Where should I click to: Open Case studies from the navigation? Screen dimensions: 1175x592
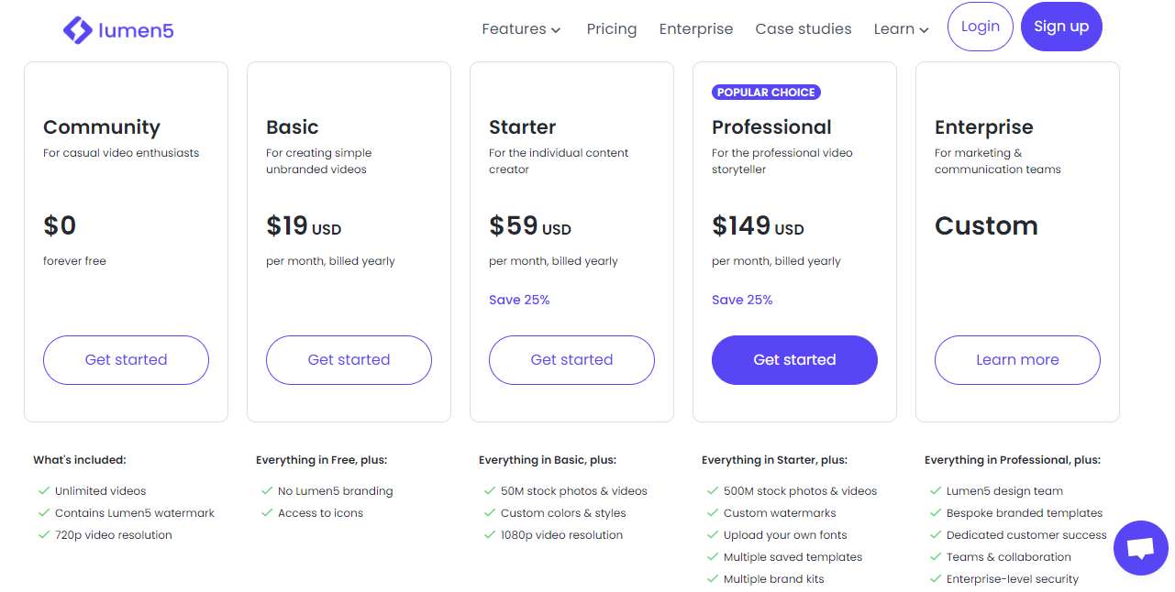tap(804, 29)
